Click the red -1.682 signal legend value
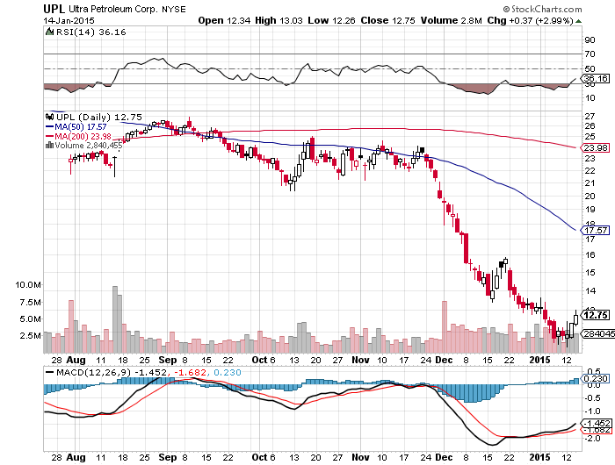This screenshot has height=465, width=615. coord(190,372)
